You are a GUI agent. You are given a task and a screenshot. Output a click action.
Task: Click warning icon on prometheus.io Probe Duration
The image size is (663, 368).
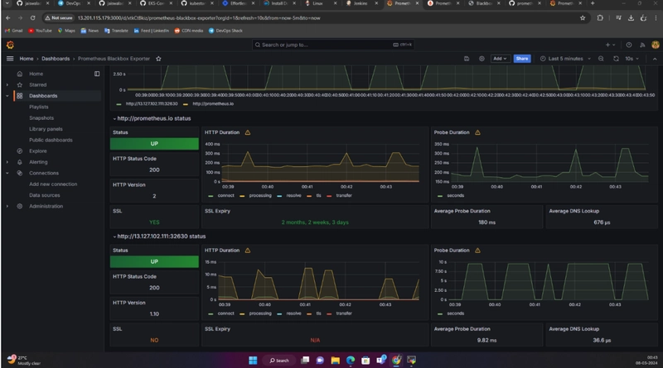(x=477, y=132)
